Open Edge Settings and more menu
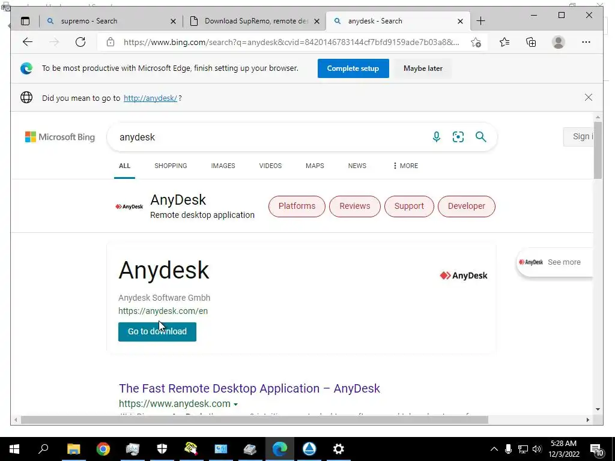This screenshot has width=615, height=461. [x=586, y=42]
